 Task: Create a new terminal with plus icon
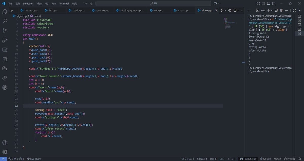[268, 10]
